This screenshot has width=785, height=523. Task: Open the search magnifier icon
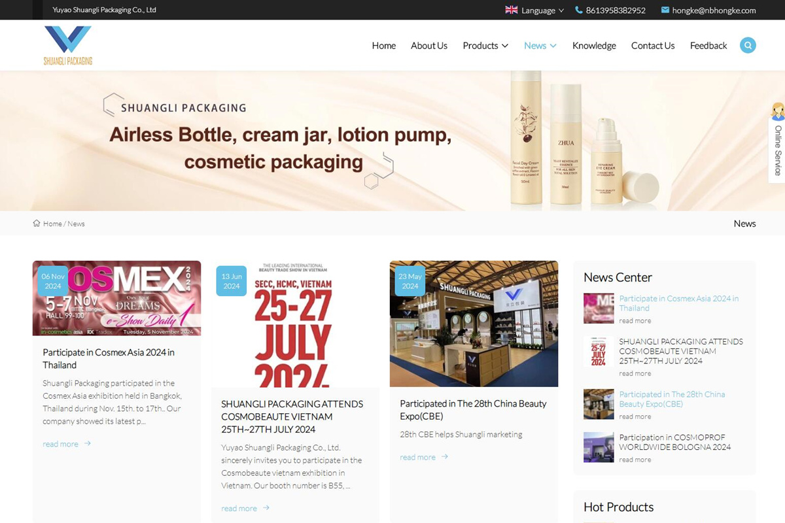[748, 45]
